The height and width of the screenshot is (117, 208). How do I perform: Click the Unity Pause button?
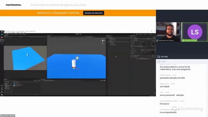tap(79, 34)
